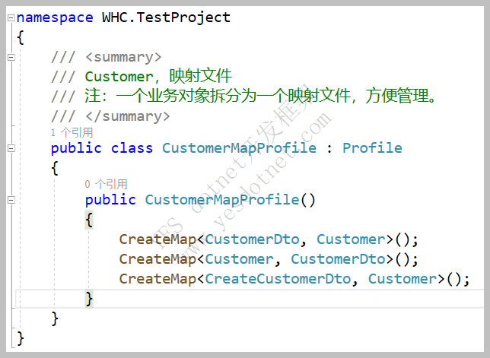Click the class keyword

pyautogui.click(x=132, y=148)
